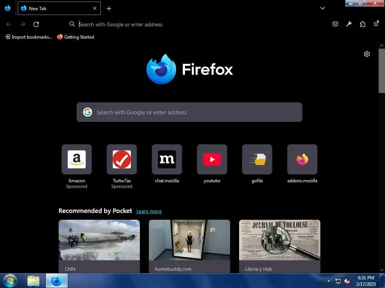385x288 pixels.
Task: Open the Save to Pocket icon
Action: coord(335,24)
